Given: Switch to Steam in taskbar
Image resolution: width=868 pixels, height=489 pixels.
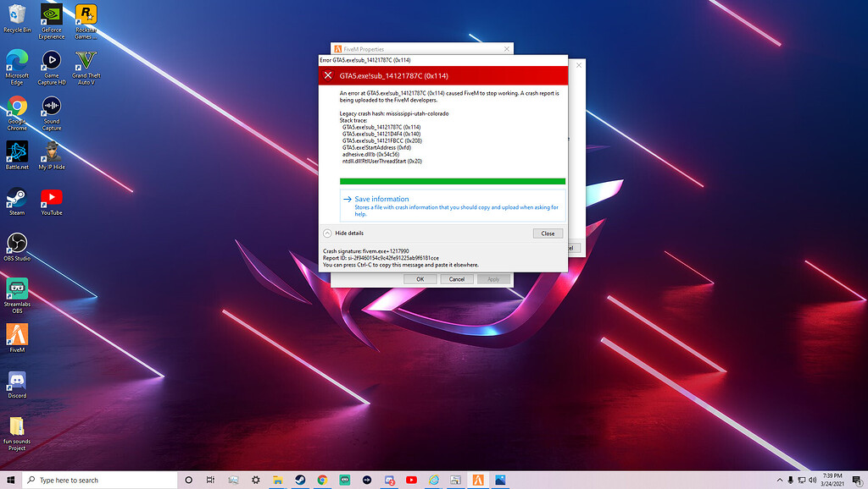Looking at the screenshot, I should point(300,480).
